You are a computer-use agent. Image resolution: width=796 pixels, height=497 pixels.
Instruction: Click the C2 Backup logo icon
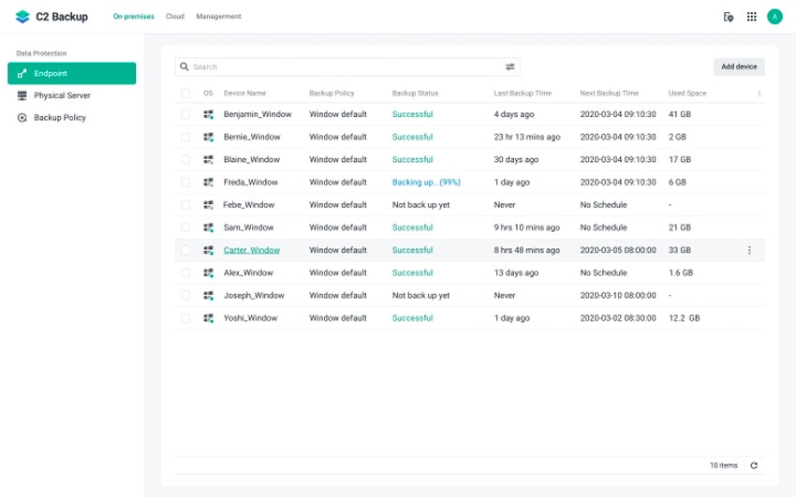point(22,17)
